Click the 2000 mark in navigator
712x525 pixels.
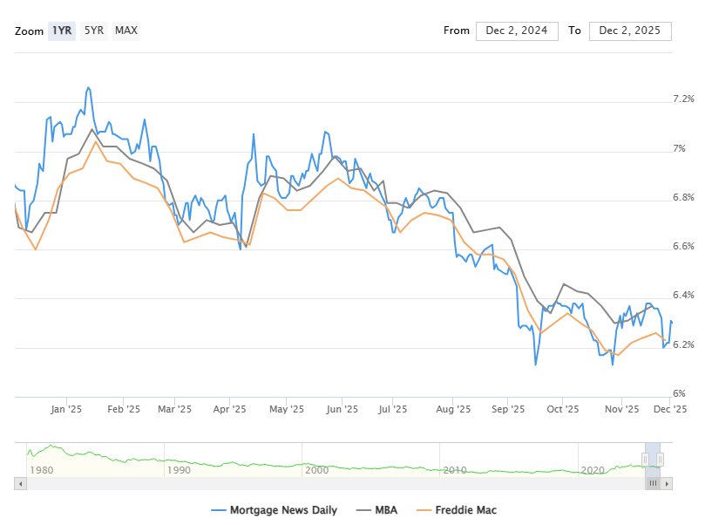(x=316, y=470)
